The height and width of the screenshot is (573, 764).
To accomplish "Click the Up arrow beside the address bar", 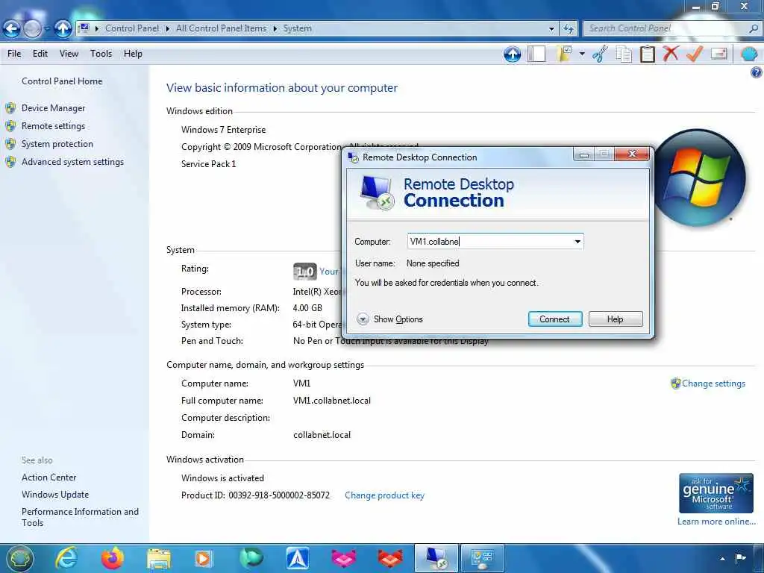I will [x=63, y=29].
